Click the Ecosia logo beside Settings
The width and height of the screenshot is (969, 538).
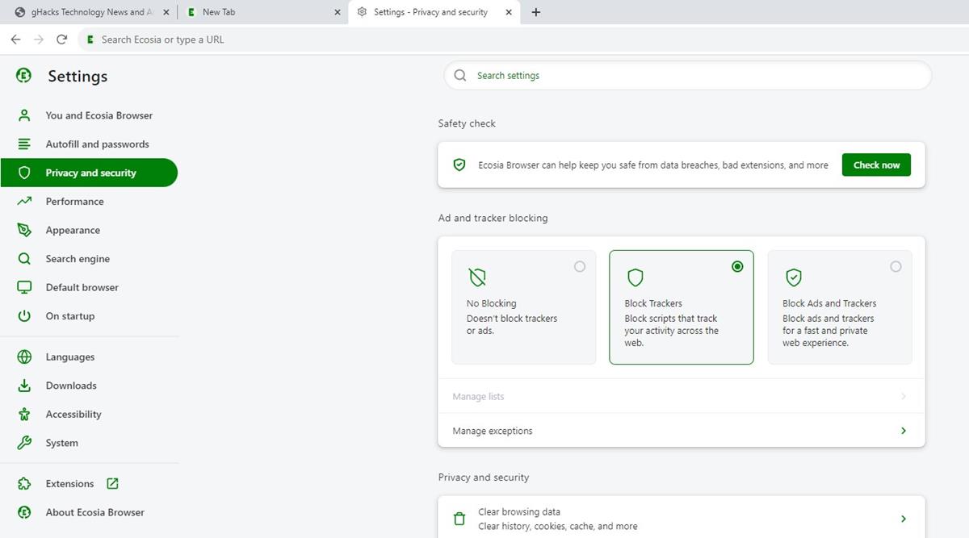24,76
